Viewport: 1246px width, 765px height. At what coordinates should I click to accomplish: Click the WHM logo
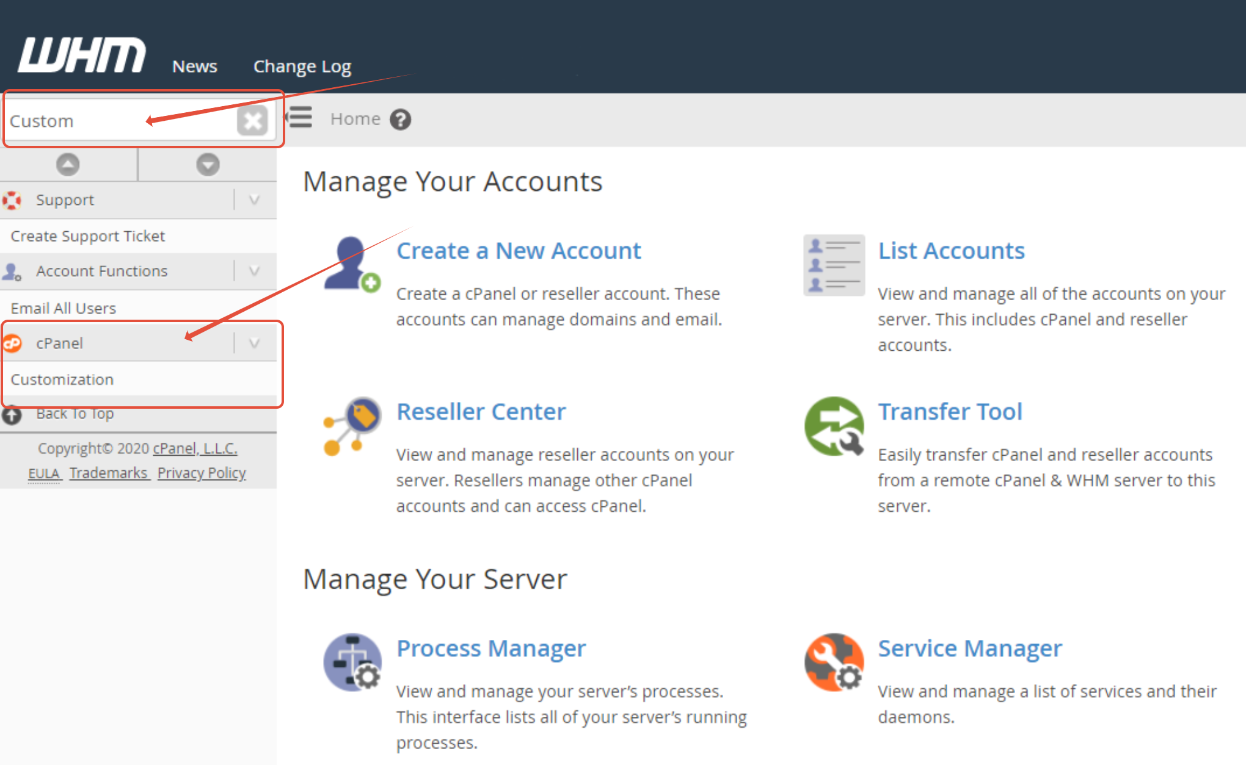pyautogui.click(x=82, y=55)
